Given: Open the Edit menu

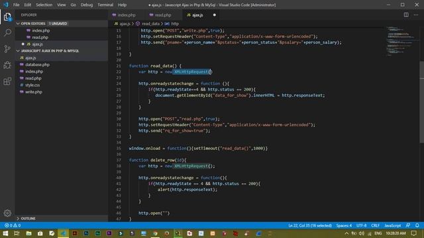Looking at the screenshot, I should [28, 5].
